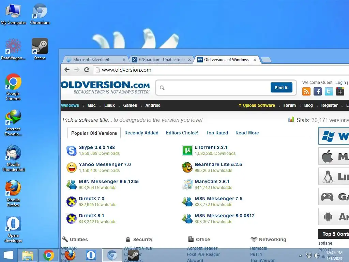The image size is (349, 262).
Task: Select the Mozilla Thunderbird desktop shortcut
Action: click(13, 158)
